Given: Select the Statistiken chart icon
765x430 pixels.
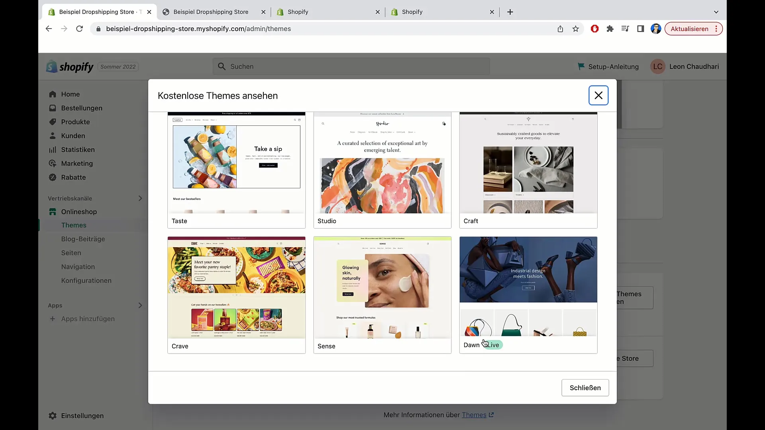Looking at the screenshot, I should coord(52,149).
